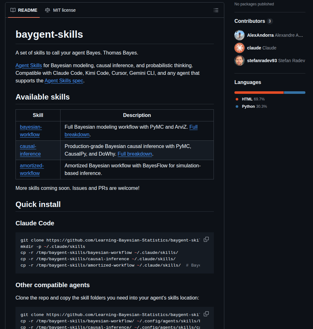Open the claude contributor avatar
The width and height of the screenshot is (313, 329).
[240, 48]
